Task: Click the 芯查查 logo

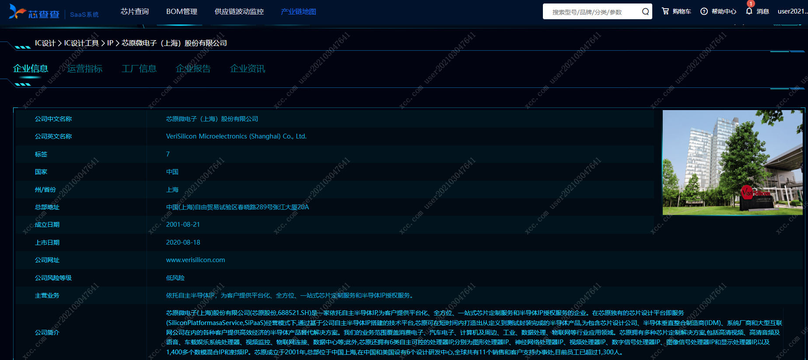Action: point(35,13)
